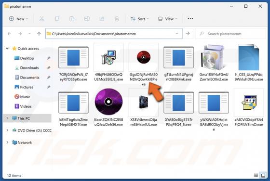This screenshot has height=181, width=270.
Task: Unpin Downloads using its pin icon
Action: [49, 68]
